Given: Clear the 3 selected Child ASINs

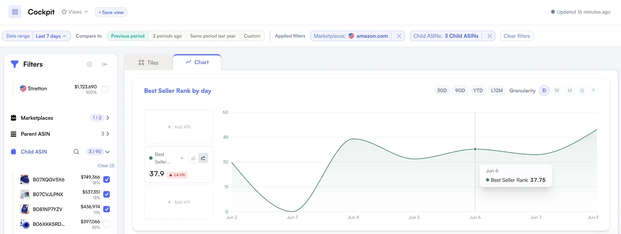Looking at the screenshot, I should coord(106,166).
